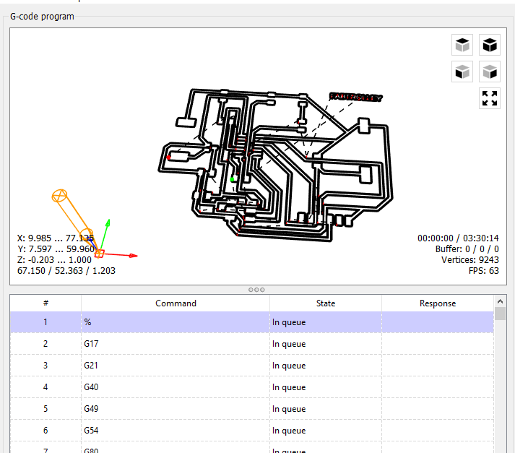This screenshot has width=515, height=453.
Task: Click the 'FPS: 63' readout
Action: [483, 271]
